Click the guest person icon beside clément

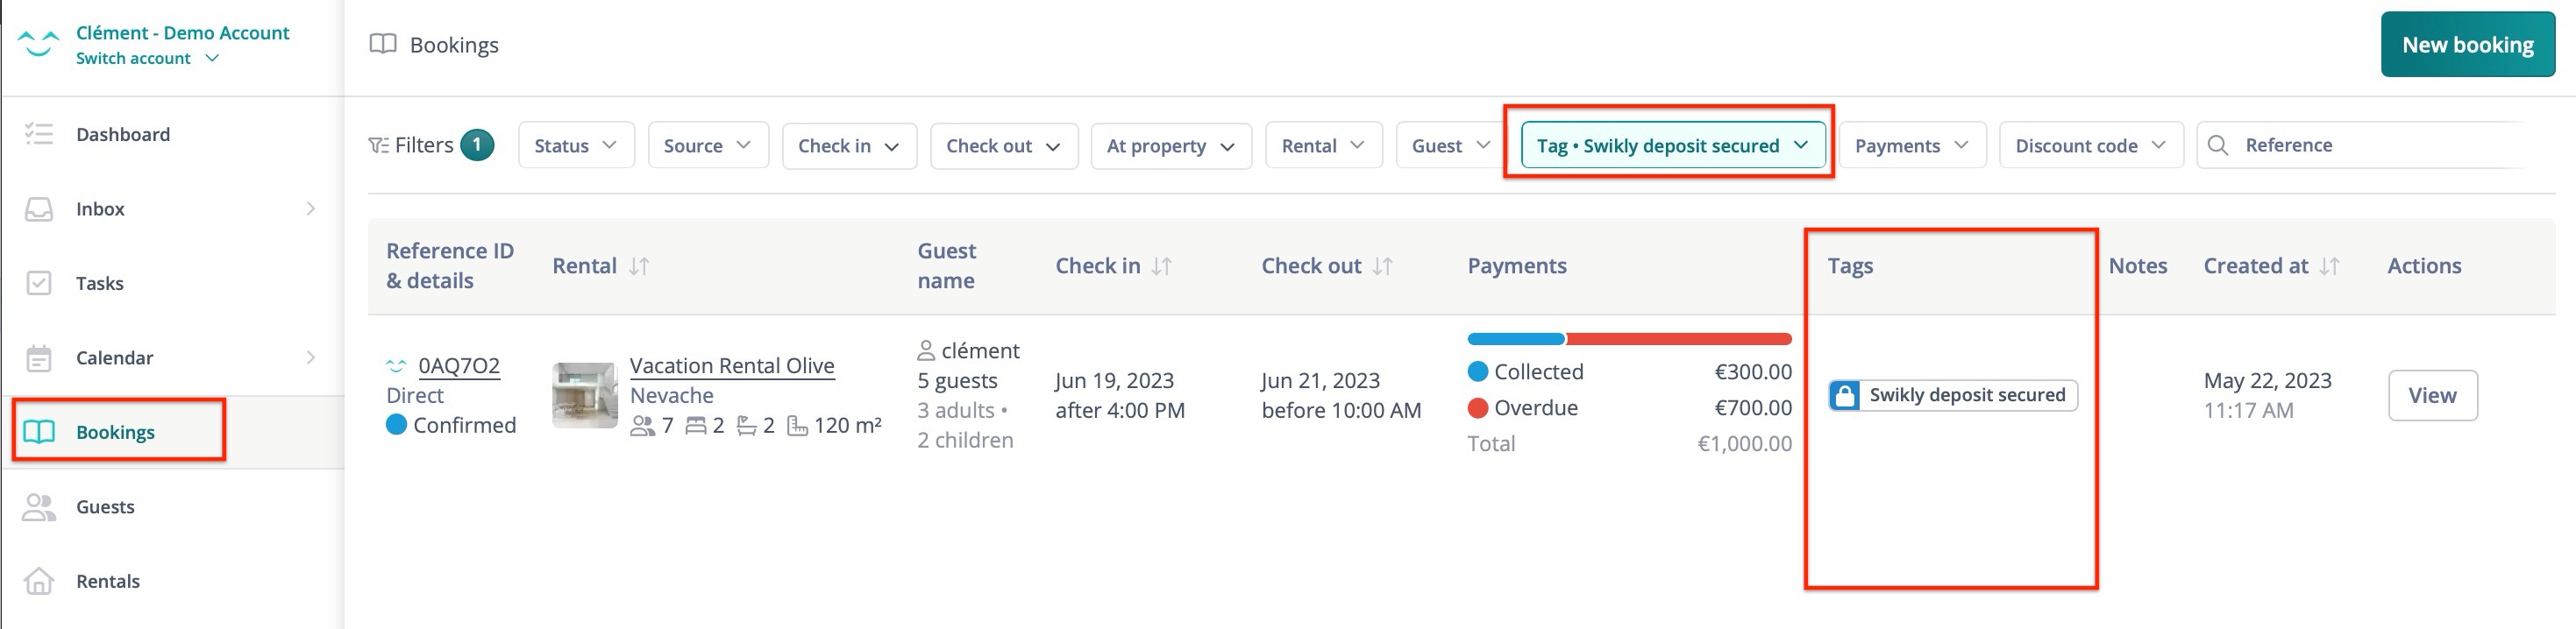coord(926,350)
